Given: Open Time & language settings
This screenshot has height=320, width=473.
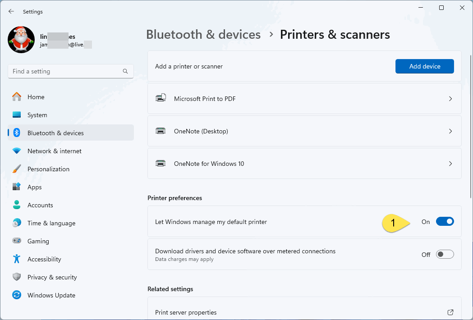Looking at the screenshot, I should coord(71,223).
